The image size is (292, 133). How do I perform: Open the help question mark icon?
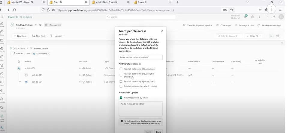click(267, 17)
